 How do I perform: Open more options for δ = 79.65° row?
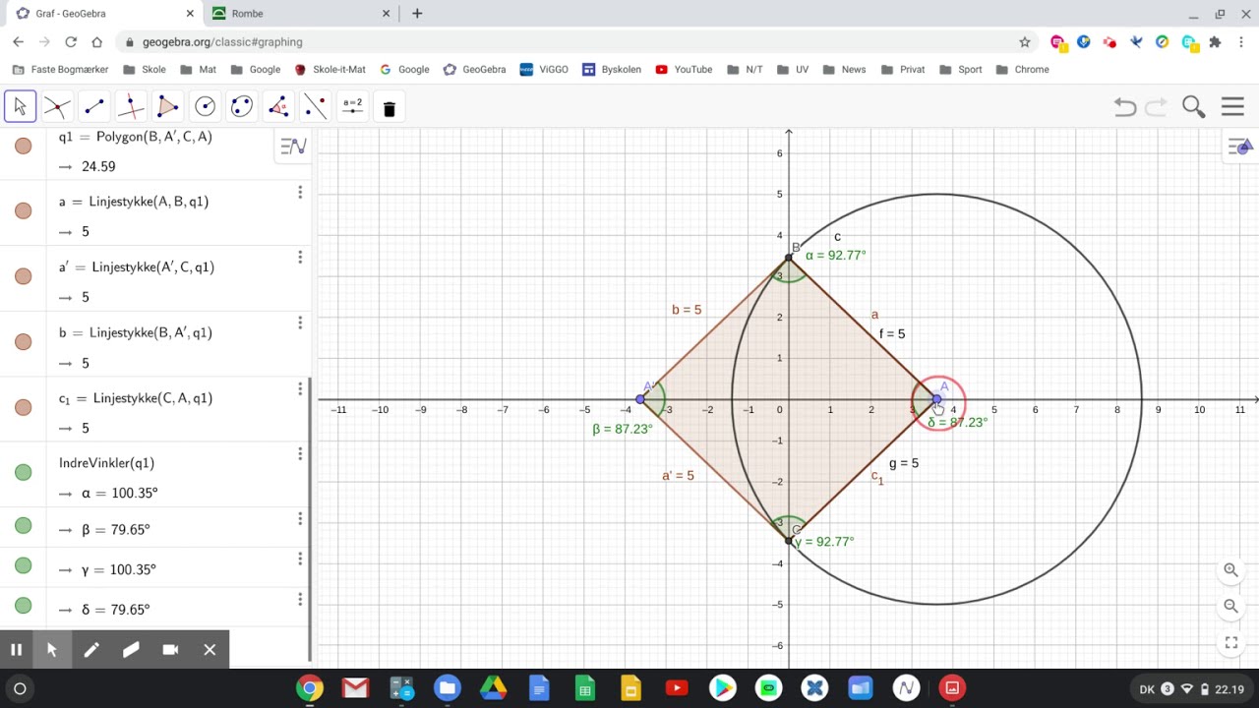click(x=300, y=600)
